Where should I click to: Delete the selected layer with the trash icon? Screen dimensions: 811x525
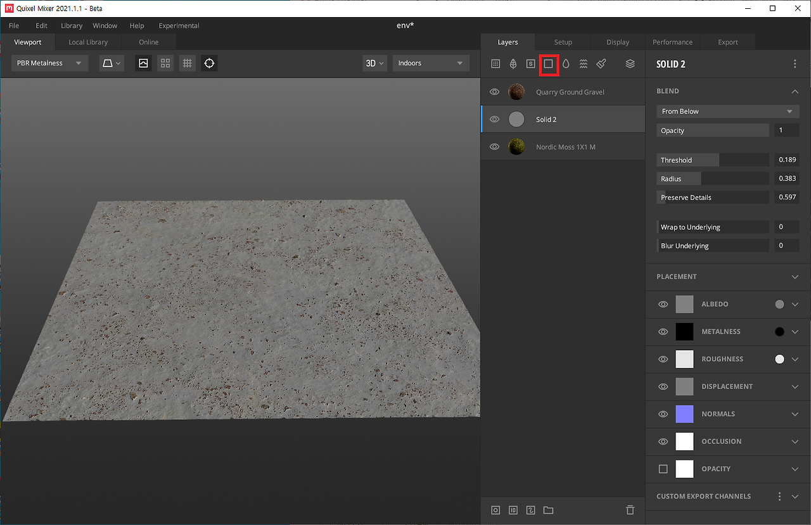(x=630, y=510)
